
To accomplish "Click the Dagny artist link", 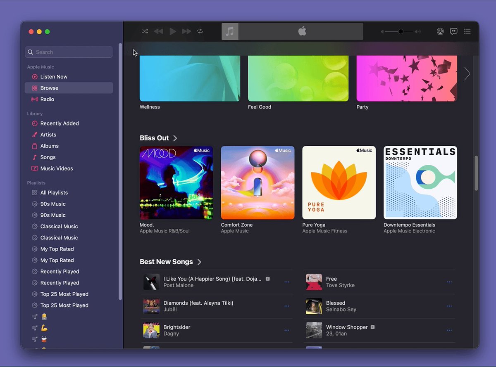I will 171,334.
